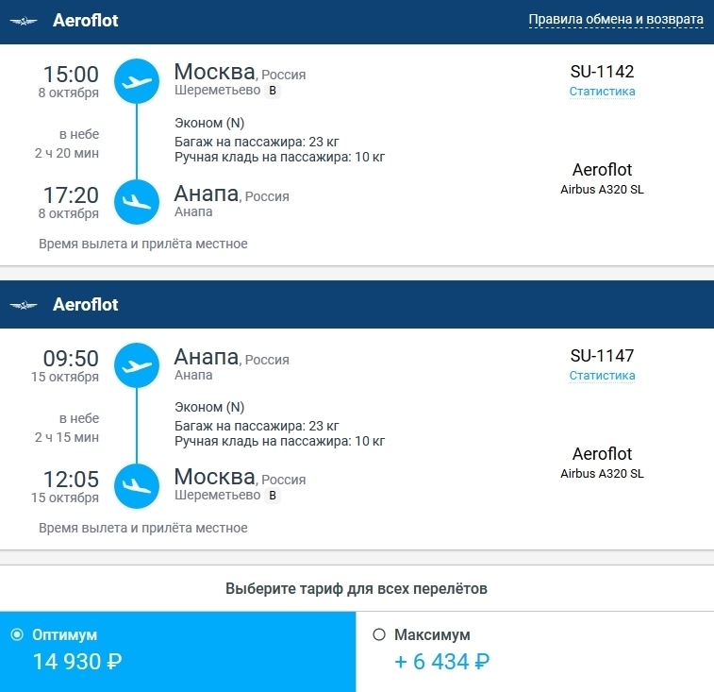This screenshot has width=714, height=692.
Task: Open Правила обмена и возврата link
Action: click(615, 20)
